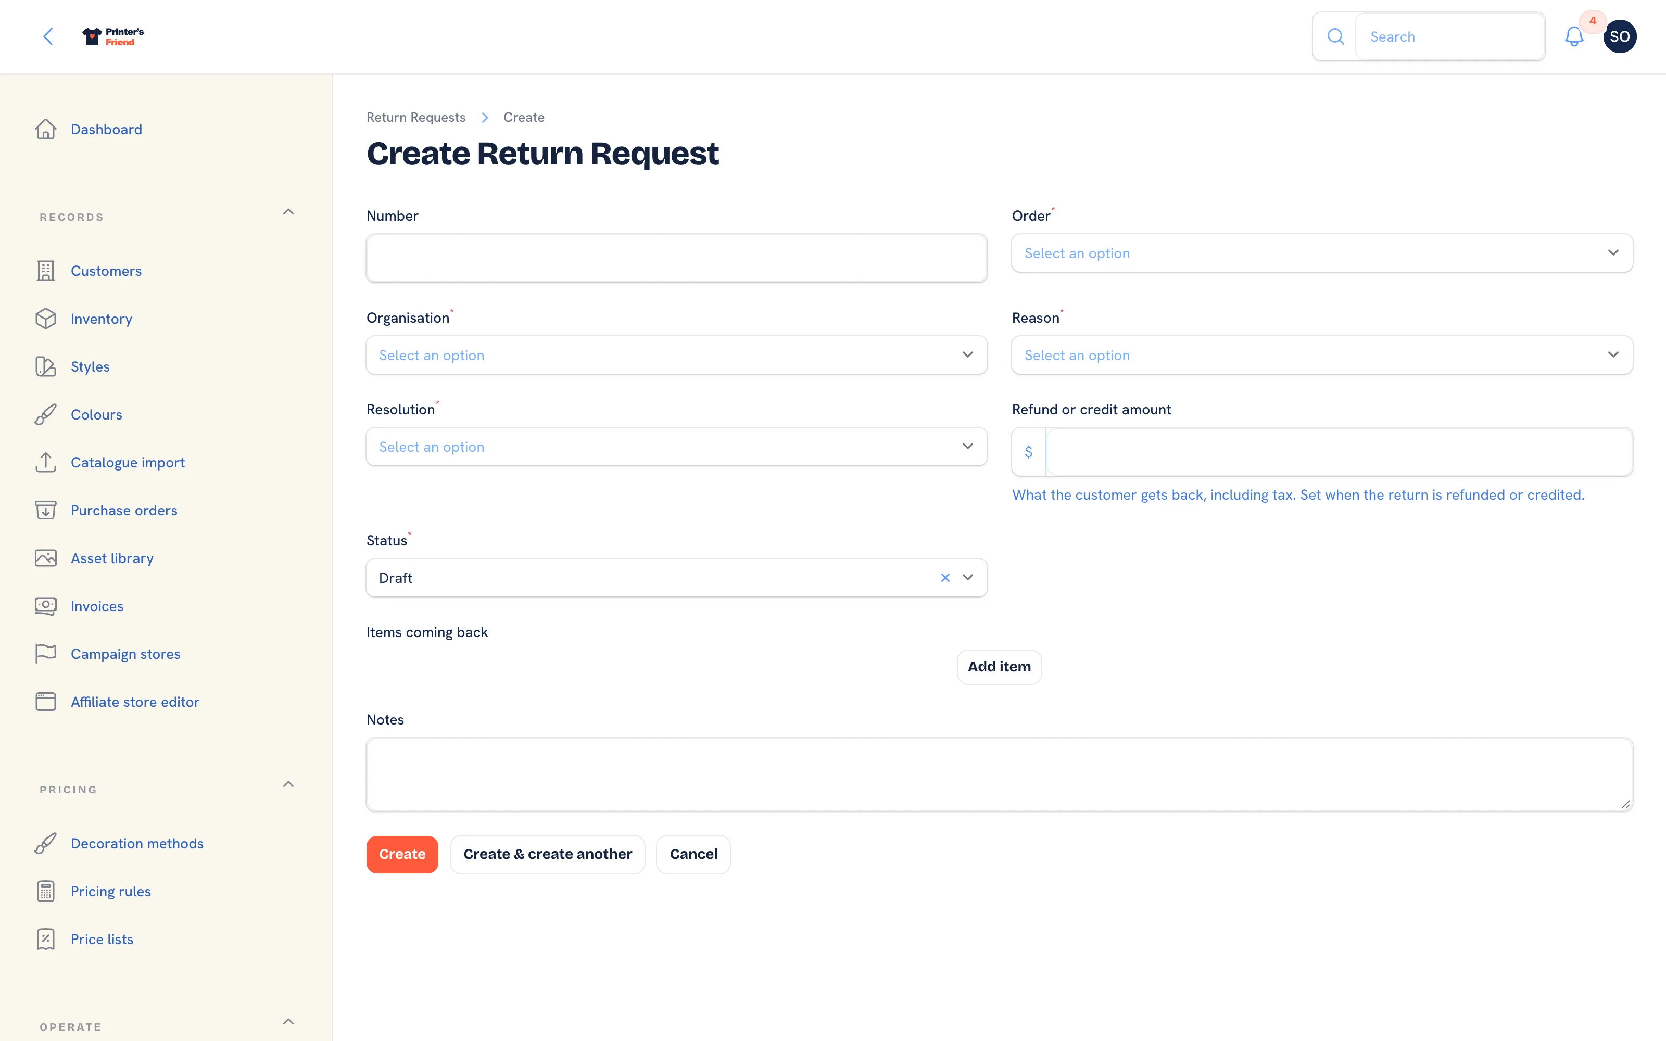Screen dimensions: 1666x1041
Task: Open Invoices page
Action: 97,606
